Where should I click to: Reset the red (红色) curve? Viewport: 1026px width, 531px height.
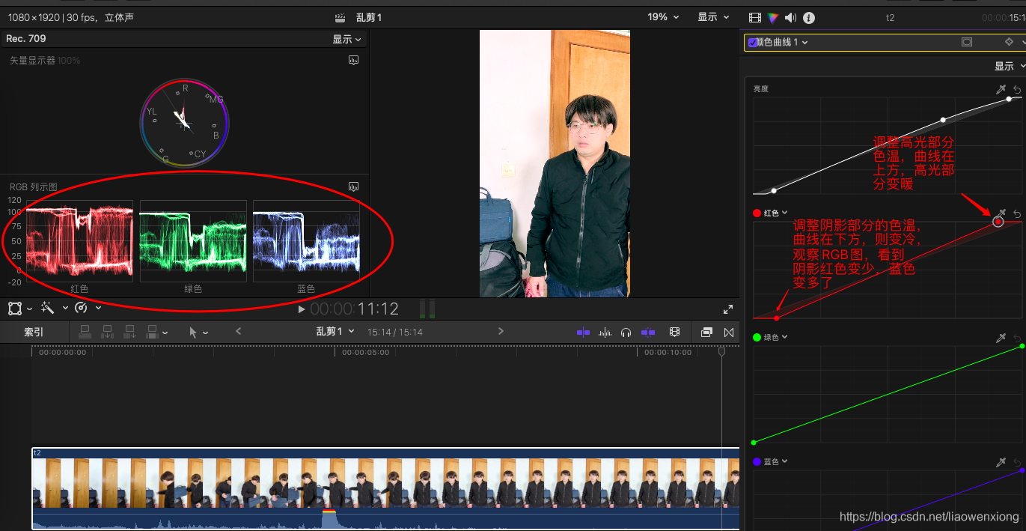click(1017, 214)
